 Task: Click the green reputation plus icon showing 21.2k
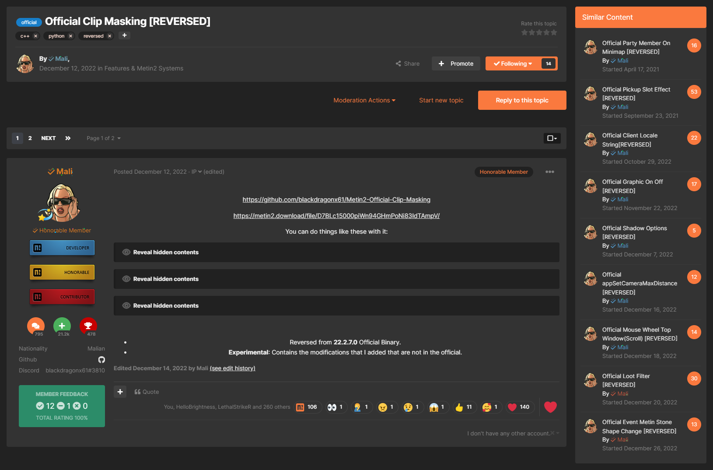(x=62, y=325)
